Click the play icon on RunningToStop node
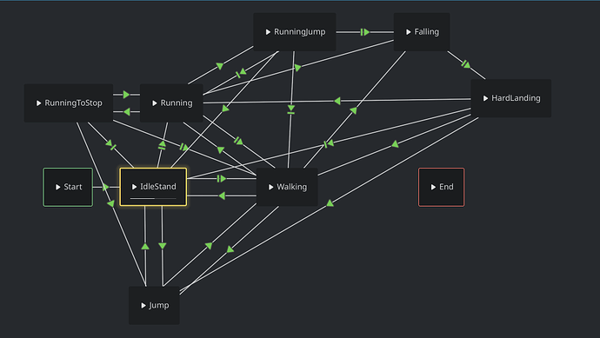The height and width of the screenshot is (338, 600). click(38, 103)
